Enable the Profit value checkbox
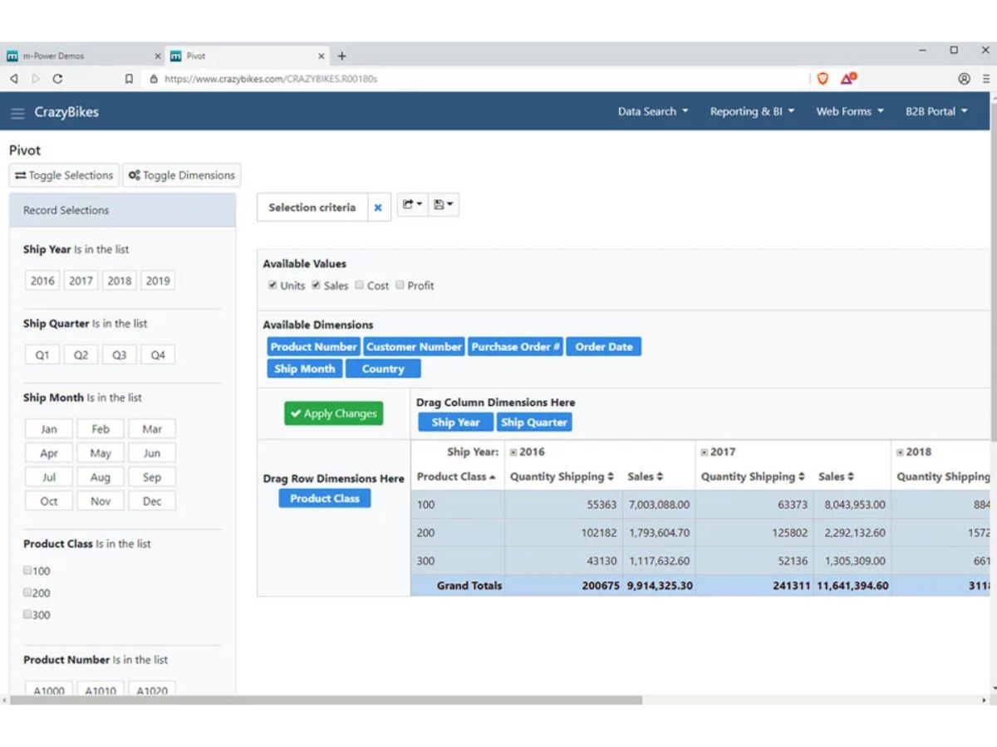Screen dimensions: 997x747 400,285
